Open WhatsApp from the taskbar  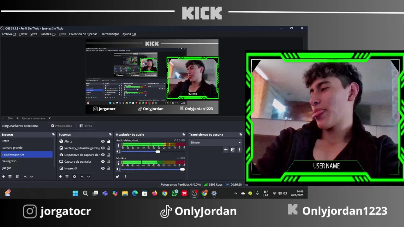[175, 193]
